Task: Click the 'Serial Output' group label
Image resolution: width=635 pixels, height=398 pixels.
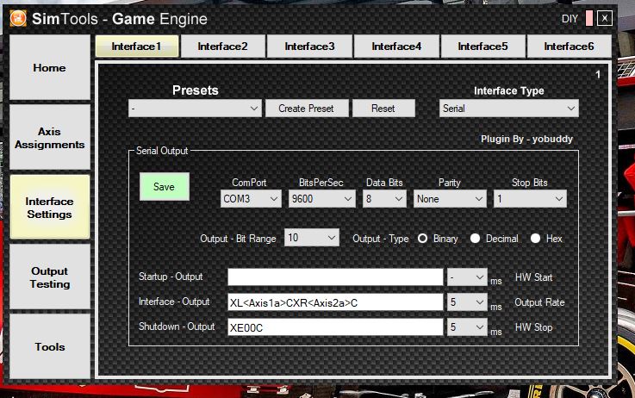Action: 162,151
